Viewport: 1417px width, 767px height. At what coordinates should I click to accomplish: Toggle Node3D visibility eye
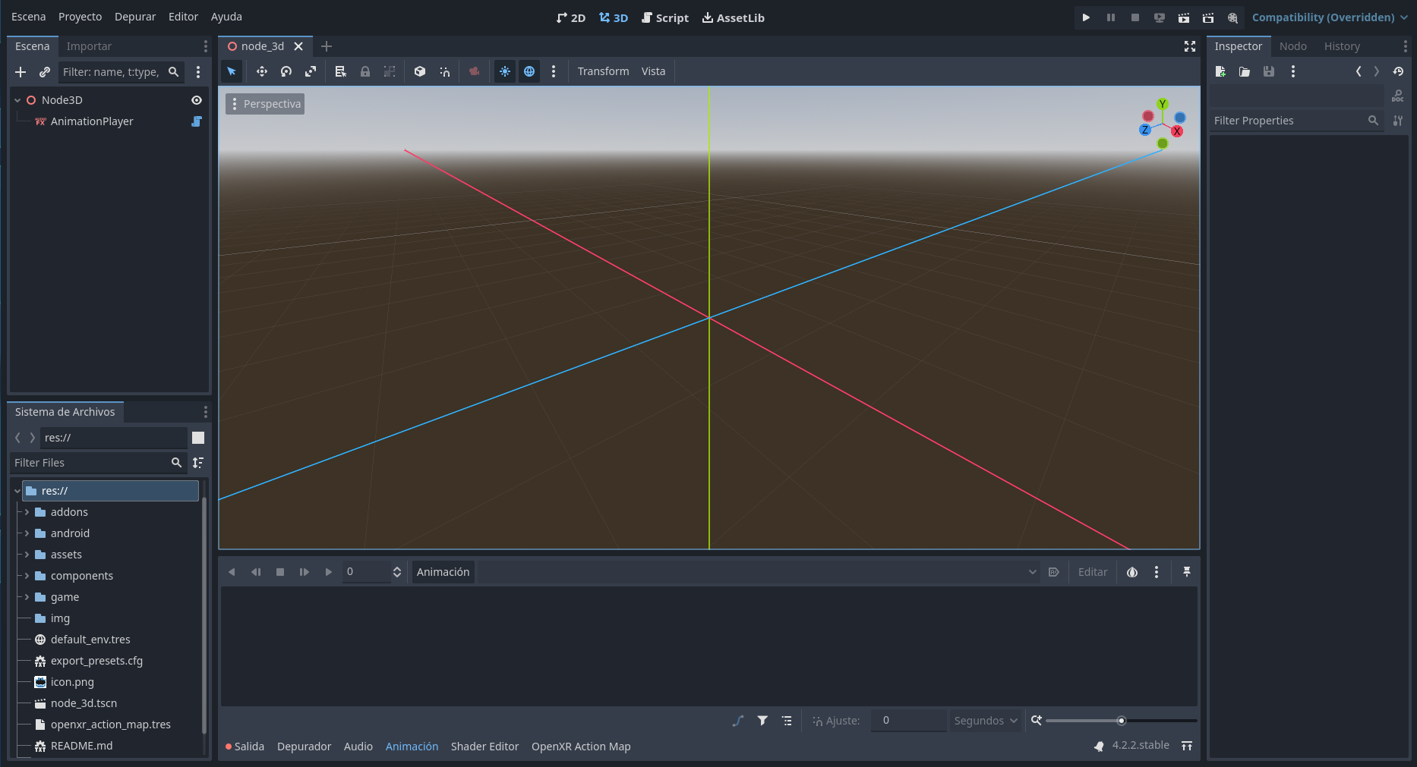point(197,100)
